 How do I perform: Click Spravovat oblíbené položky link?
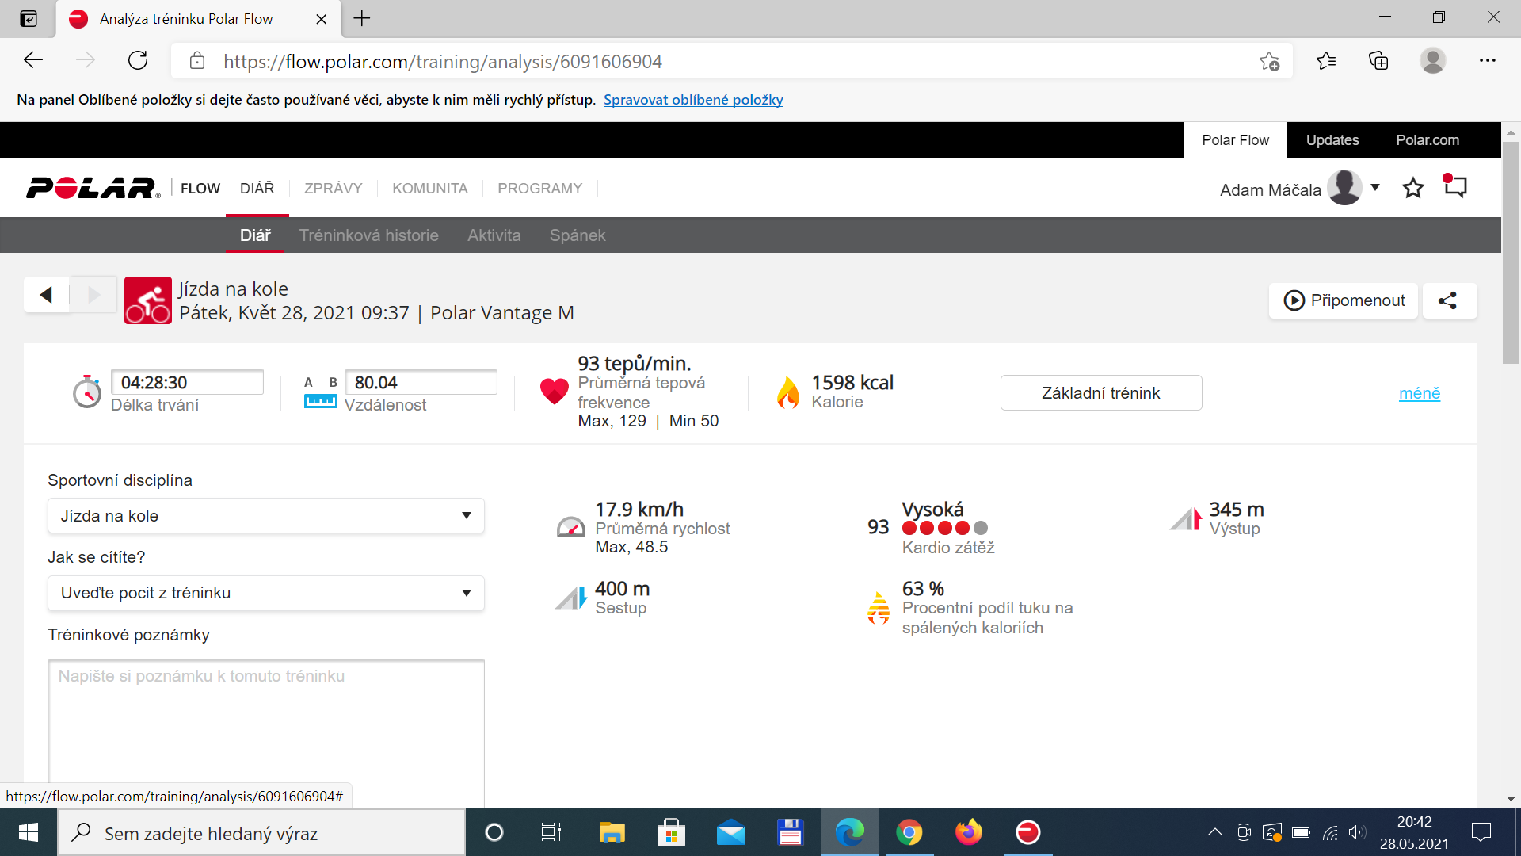(693, 100)
